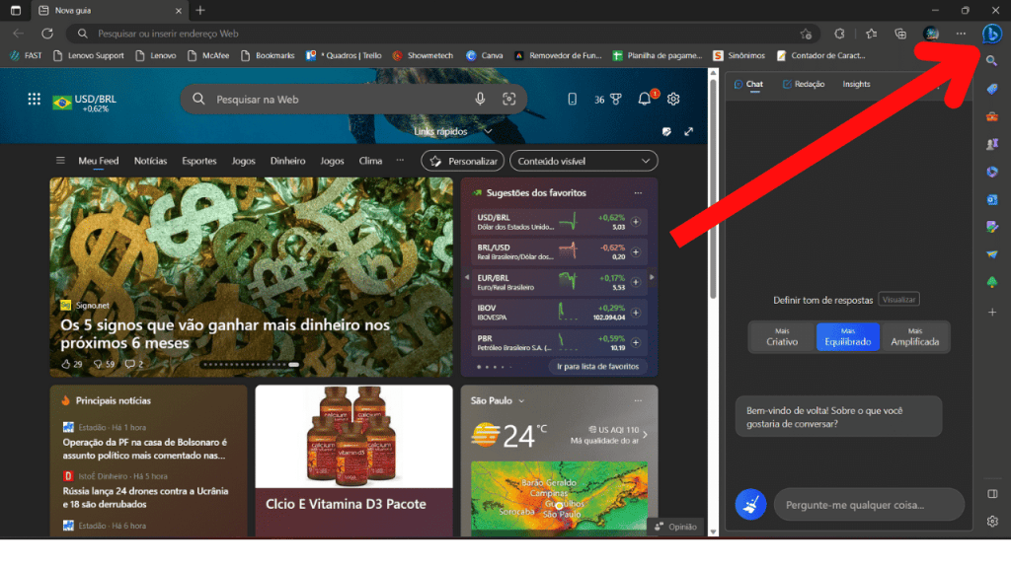The width and height of the screenshot is (1011, 568).
Task: Open sidebar settings gear at bottom right
Action: [991, 521]
